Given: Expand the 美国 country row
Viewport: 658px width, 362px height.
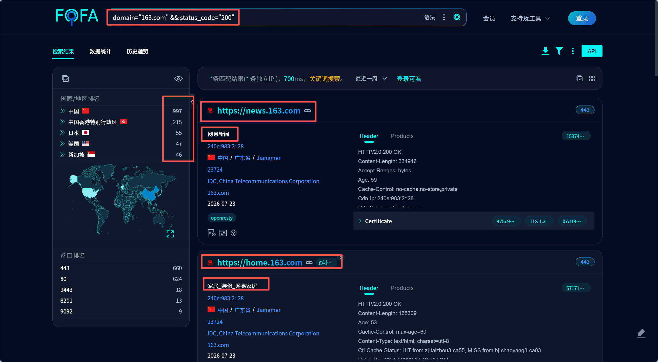Looking at the screenshot, I should (x=62, y=143).
